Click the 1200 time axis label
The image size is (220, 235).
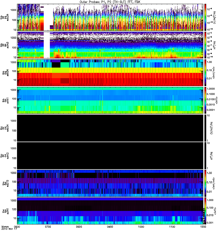203,226
